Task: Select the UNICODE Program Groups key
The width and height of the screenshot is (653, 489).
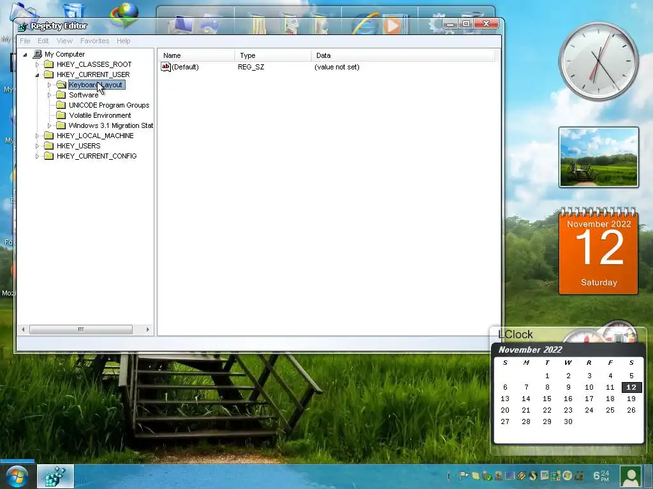Action: coord(109,105)
